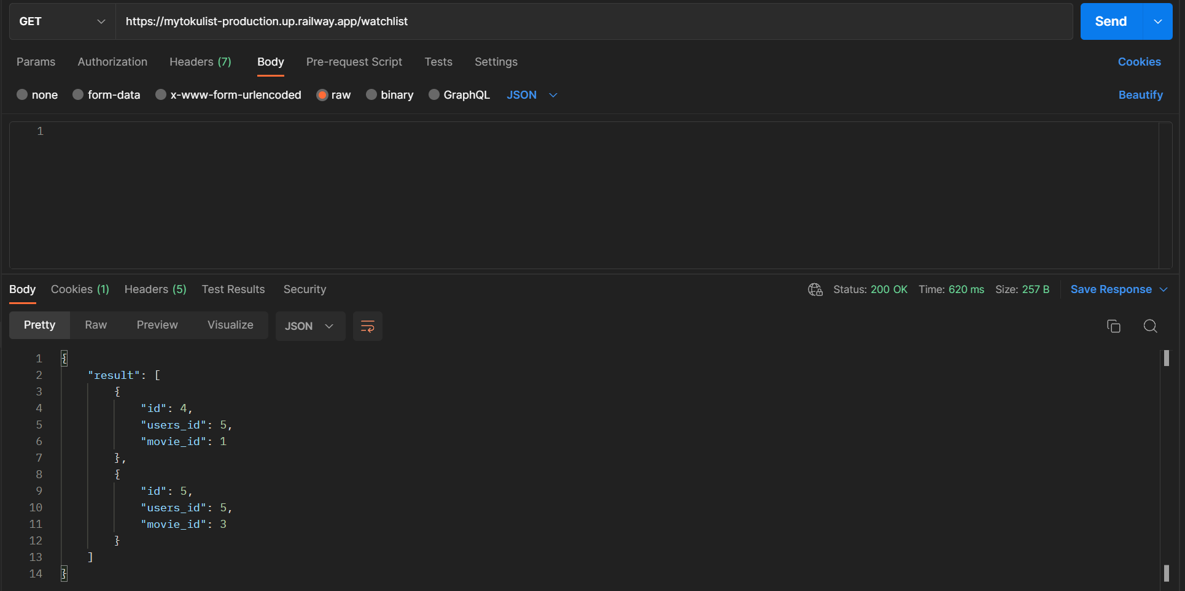Image resolution: width=1185 pixels, height=591 pixels.
Task: Select the binary body radio option
Action: tap(371, 94)
